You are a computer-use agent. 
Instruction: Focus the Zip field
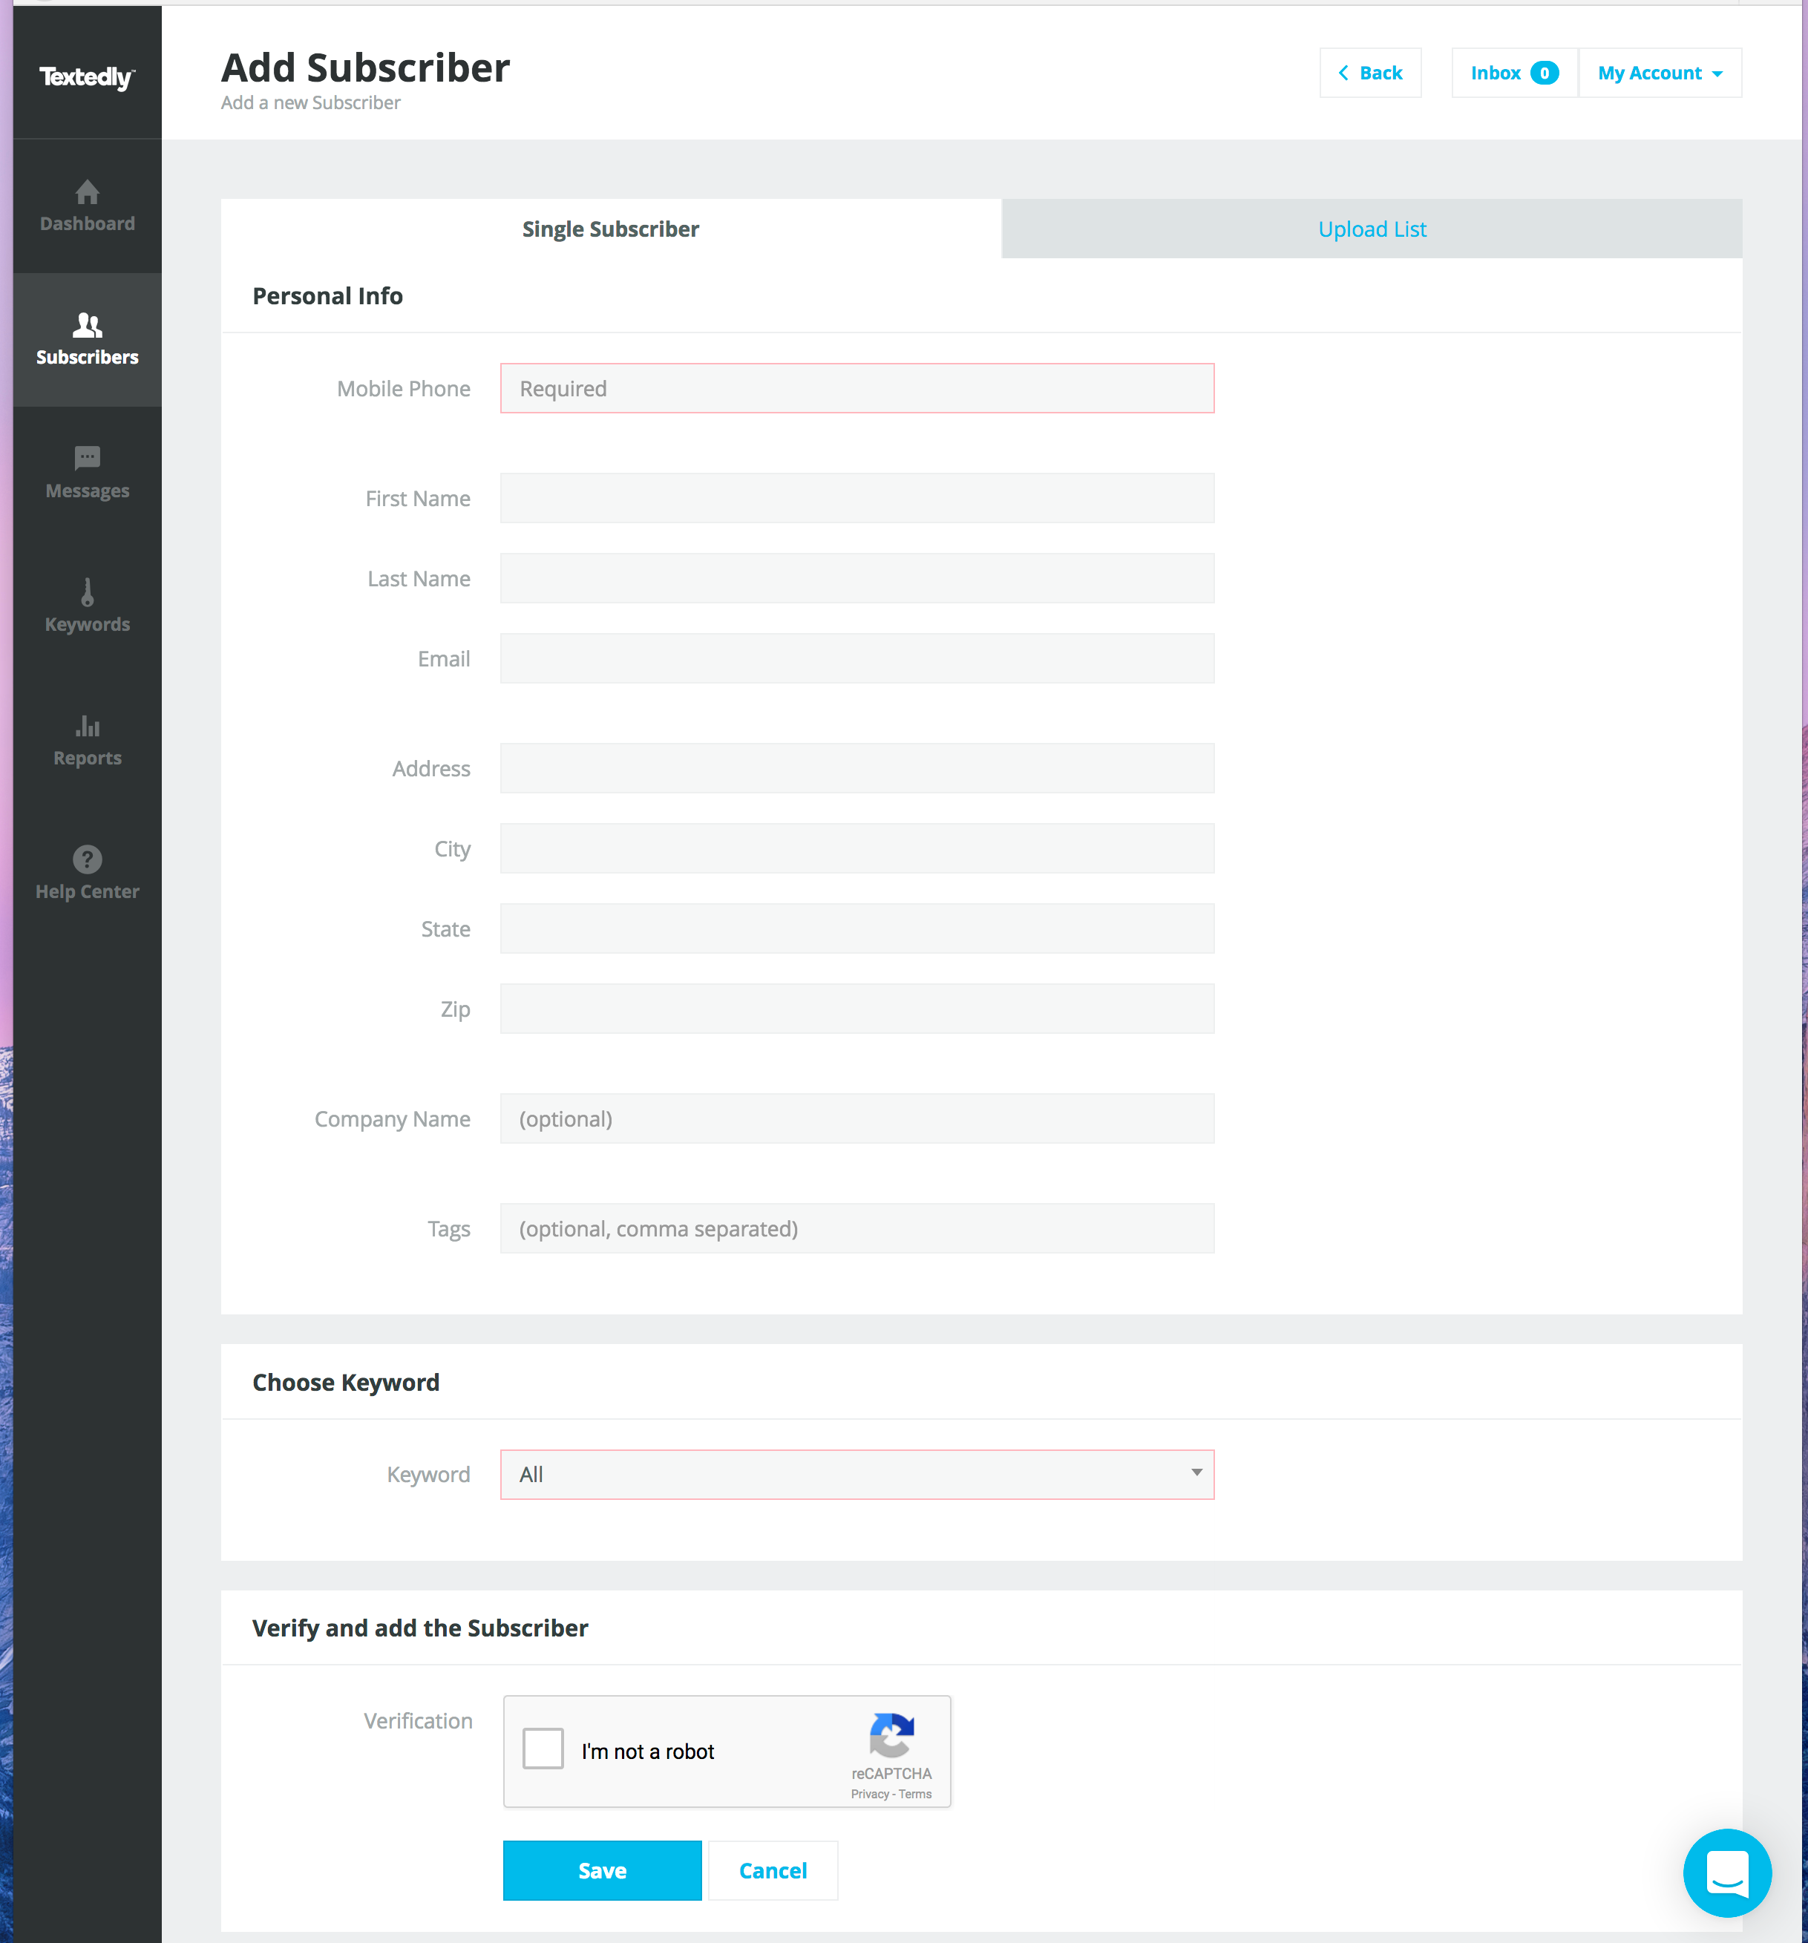click(x=857, y=1009)
